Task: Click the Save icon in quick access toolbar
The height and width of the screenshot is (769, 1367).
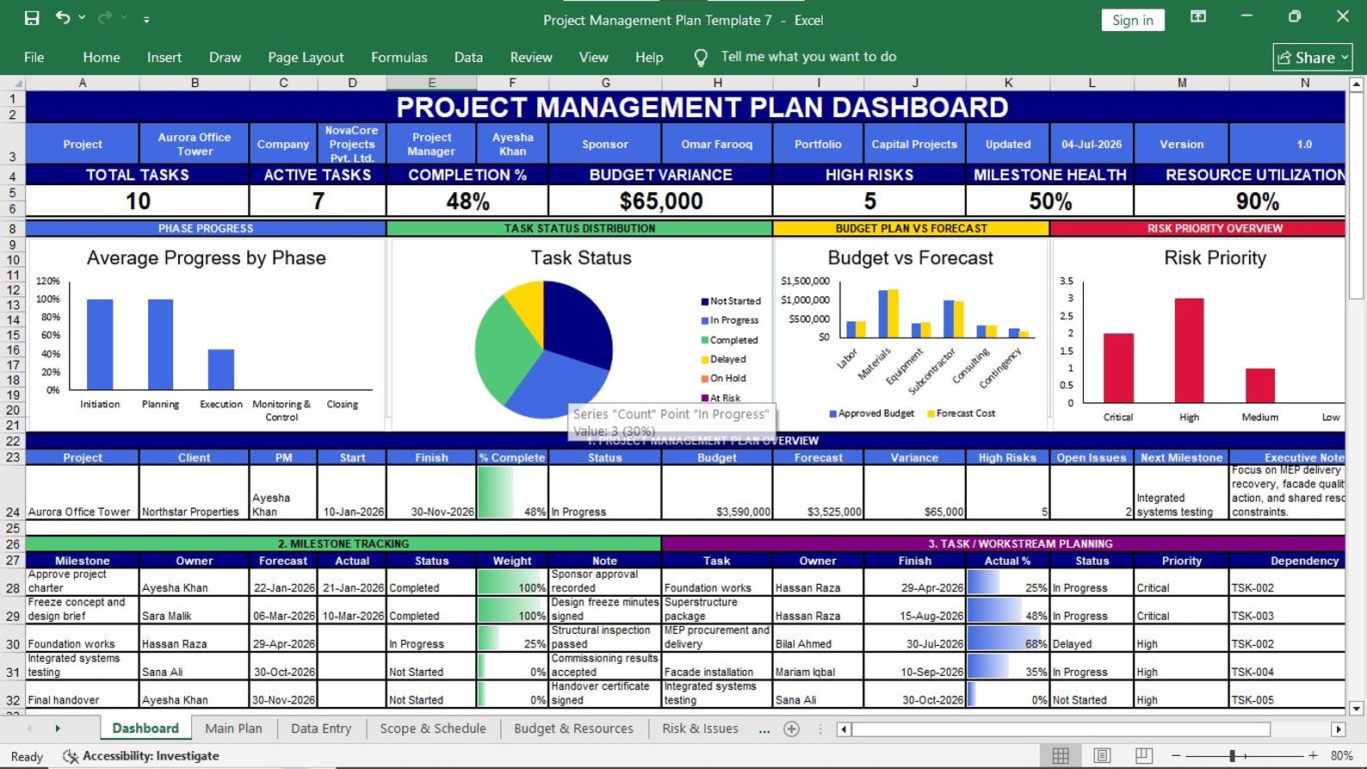Action: [32, 18]
